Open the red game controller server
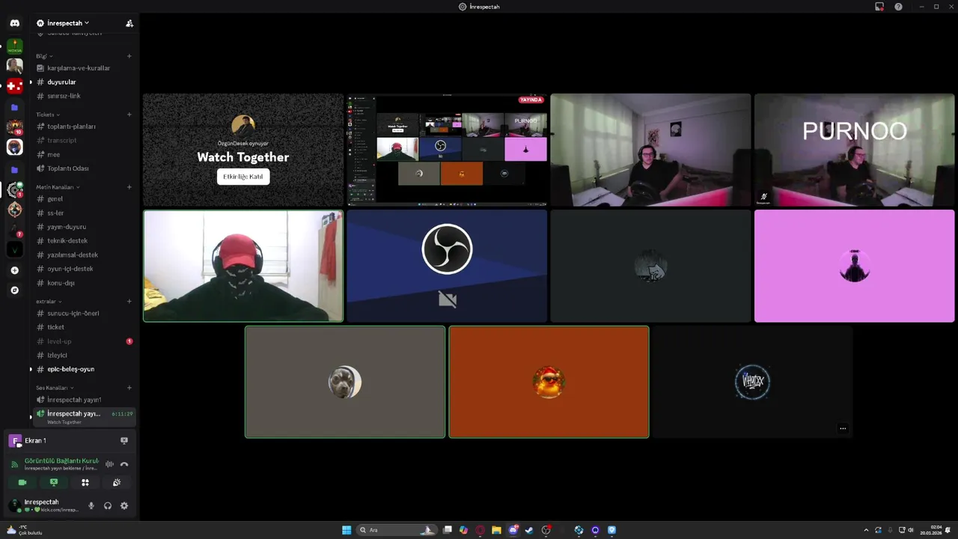 14,86
